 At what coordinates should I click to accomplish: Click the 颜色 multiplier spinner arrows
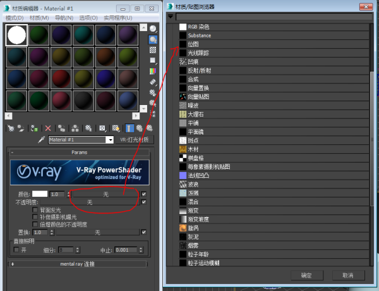[x=68, y=194]
